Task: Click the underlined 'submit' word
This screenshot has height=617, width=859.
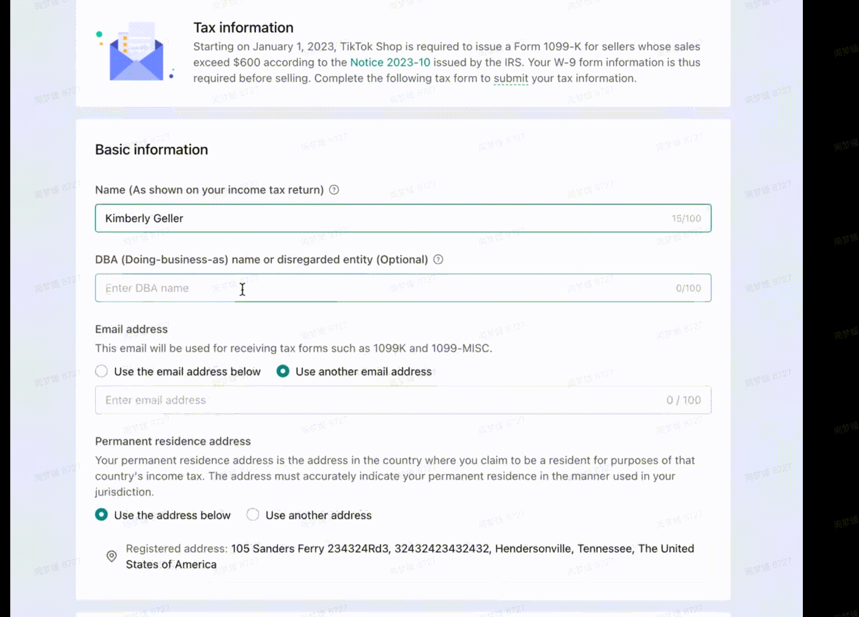Action: pos(511,78)
